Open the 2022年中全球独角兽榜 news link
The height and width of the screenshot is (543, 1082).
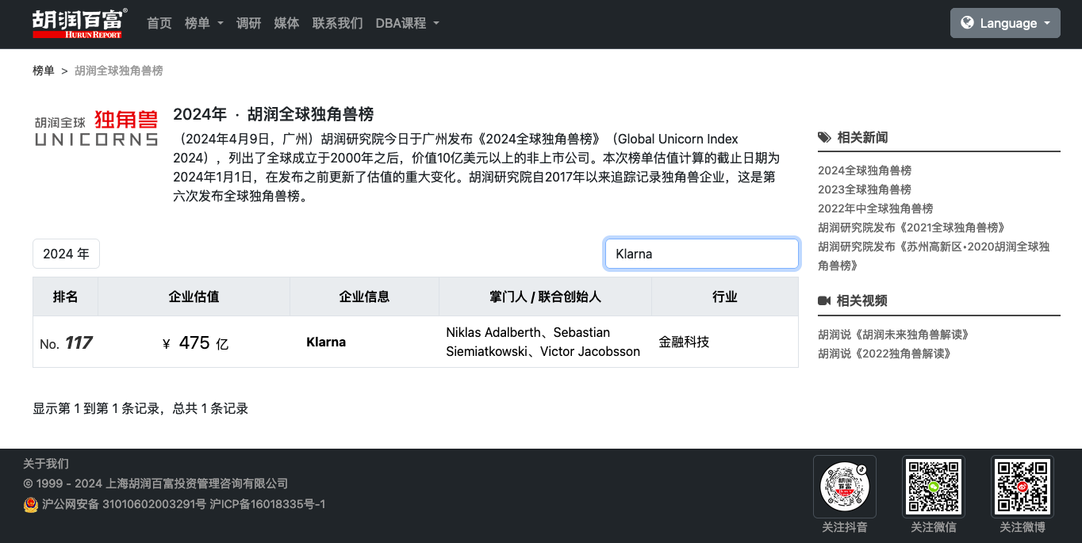[x=876, y=208]
